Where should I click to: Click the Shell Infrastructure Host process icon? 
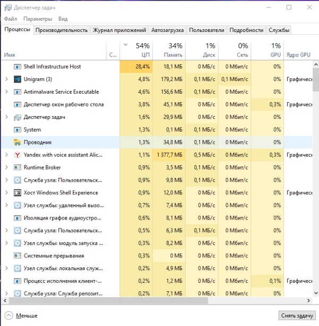click(18, 67)
